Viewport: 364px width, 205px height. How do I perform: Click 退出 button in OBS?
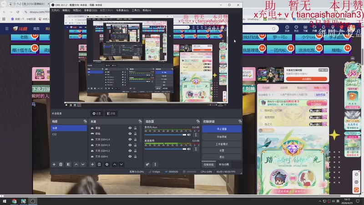[222, 157]
